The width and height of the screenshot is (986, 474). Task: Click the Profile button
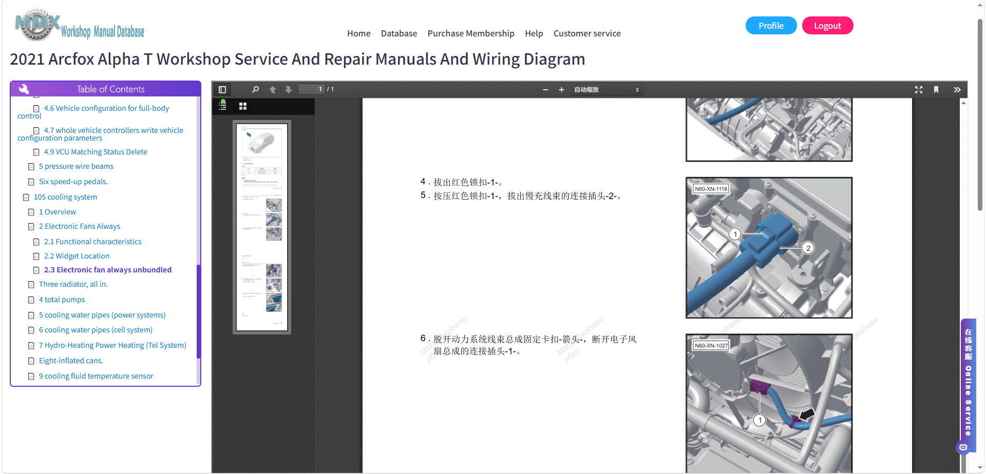(771, 26)
